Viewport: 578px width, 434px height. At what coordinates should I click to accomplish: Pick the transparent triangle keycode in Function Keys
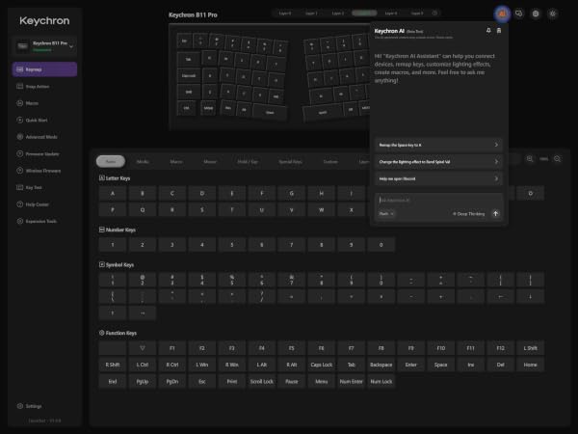143,348
